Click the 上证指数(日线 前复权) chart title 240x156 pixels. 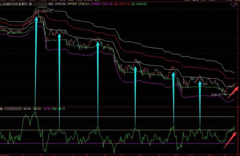(x=14, y=4)
